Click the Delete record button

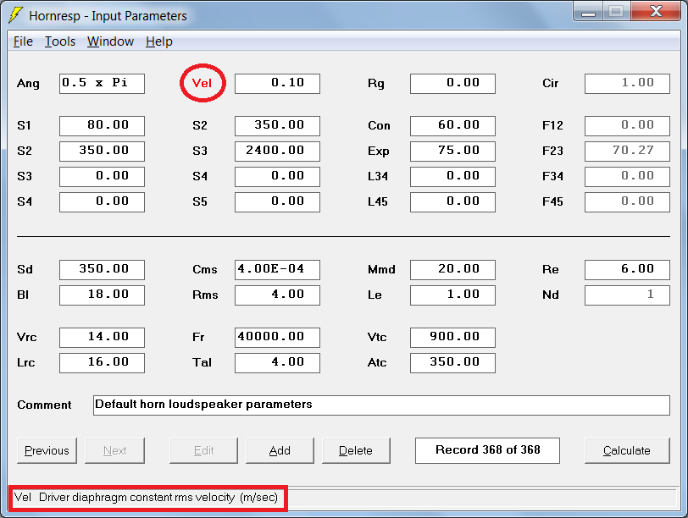[356, 450]
